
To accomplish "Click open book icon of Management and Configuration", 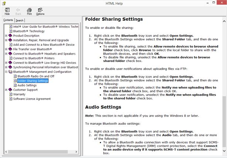I will click(10, 72).
